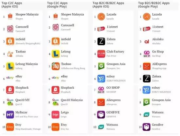Click the Groupon Asia title in Apple iOS list

click(x=116, y=64)
